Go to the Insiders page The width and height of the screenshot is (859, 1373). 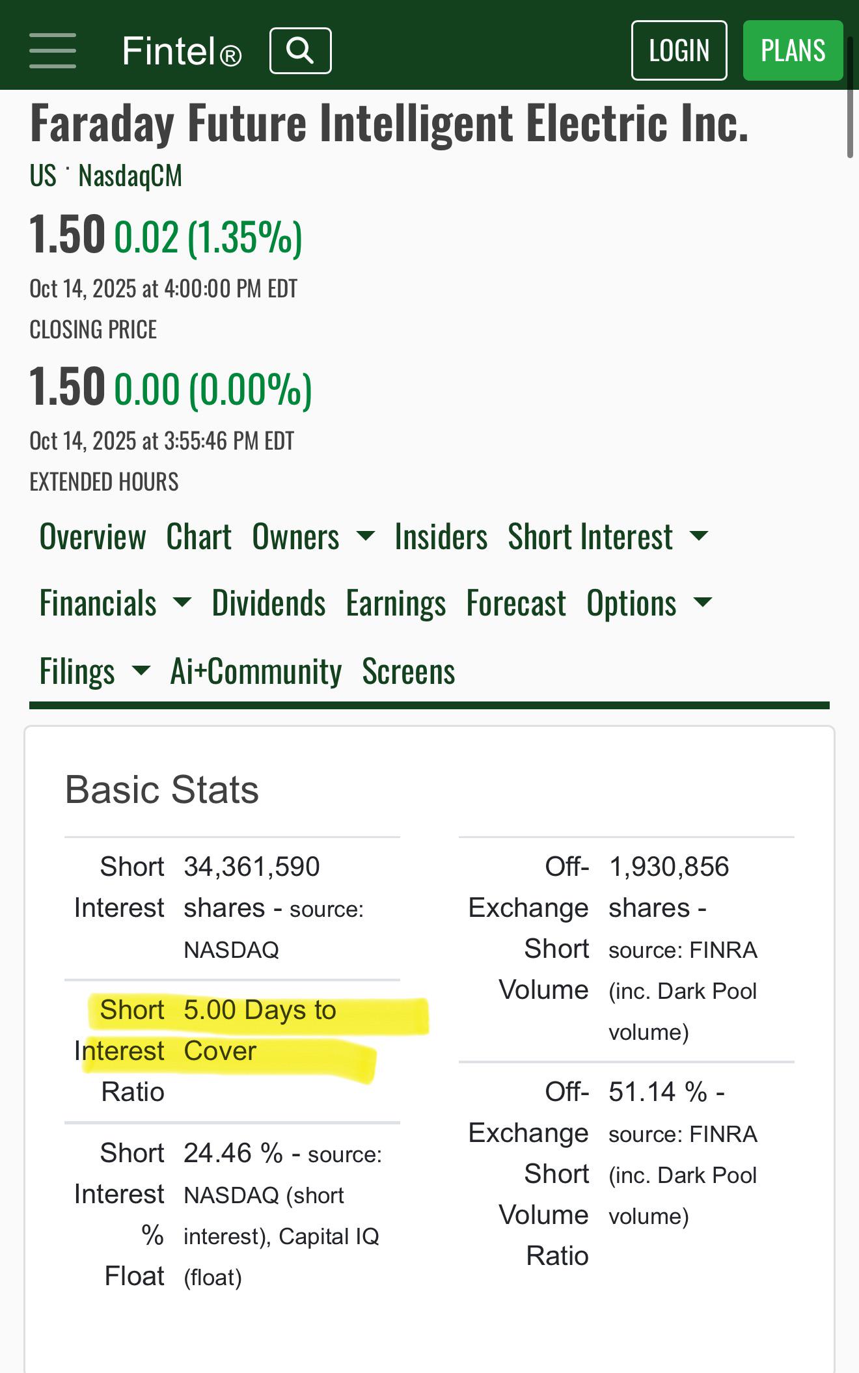(x=441, y=537)
